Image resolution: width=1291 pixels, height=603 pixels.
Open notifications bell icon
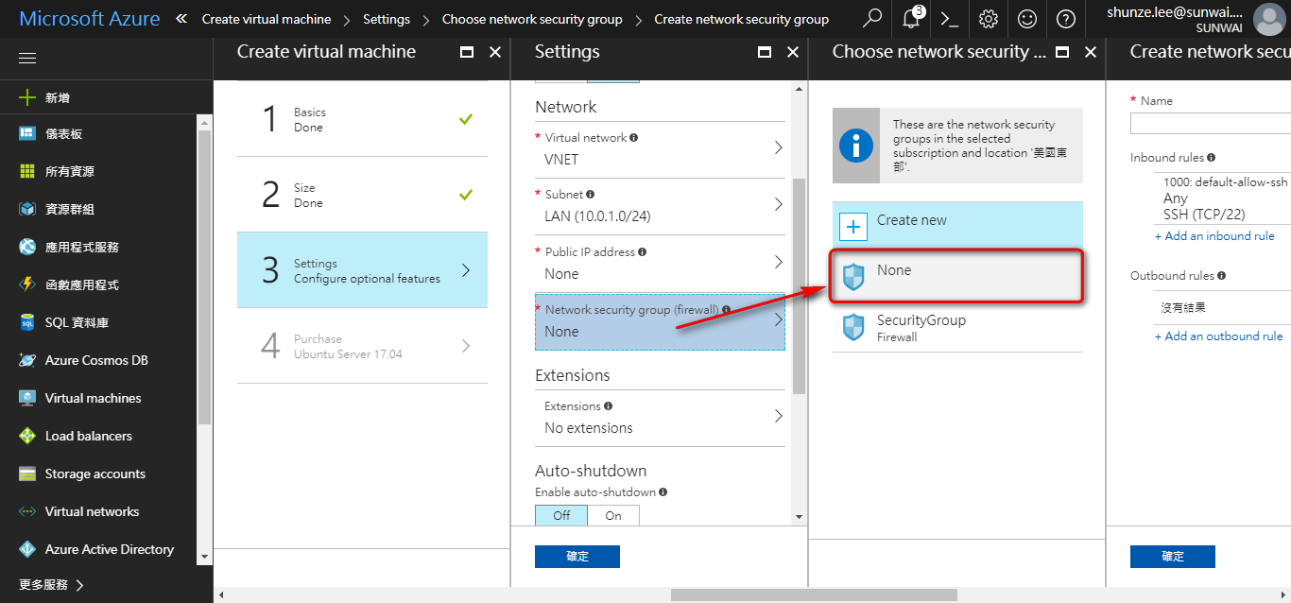tap(911, 19)
